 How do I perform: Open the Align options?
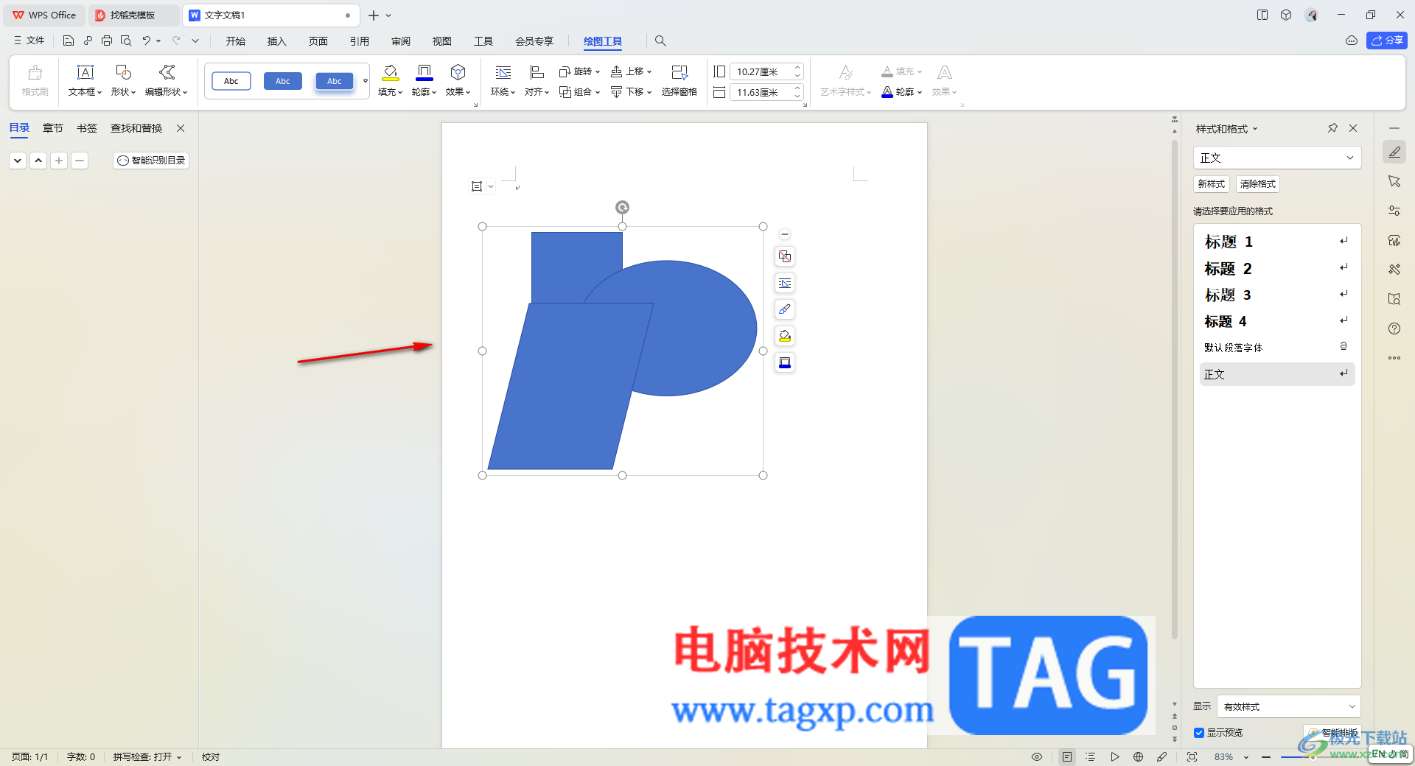pos(537,80)
